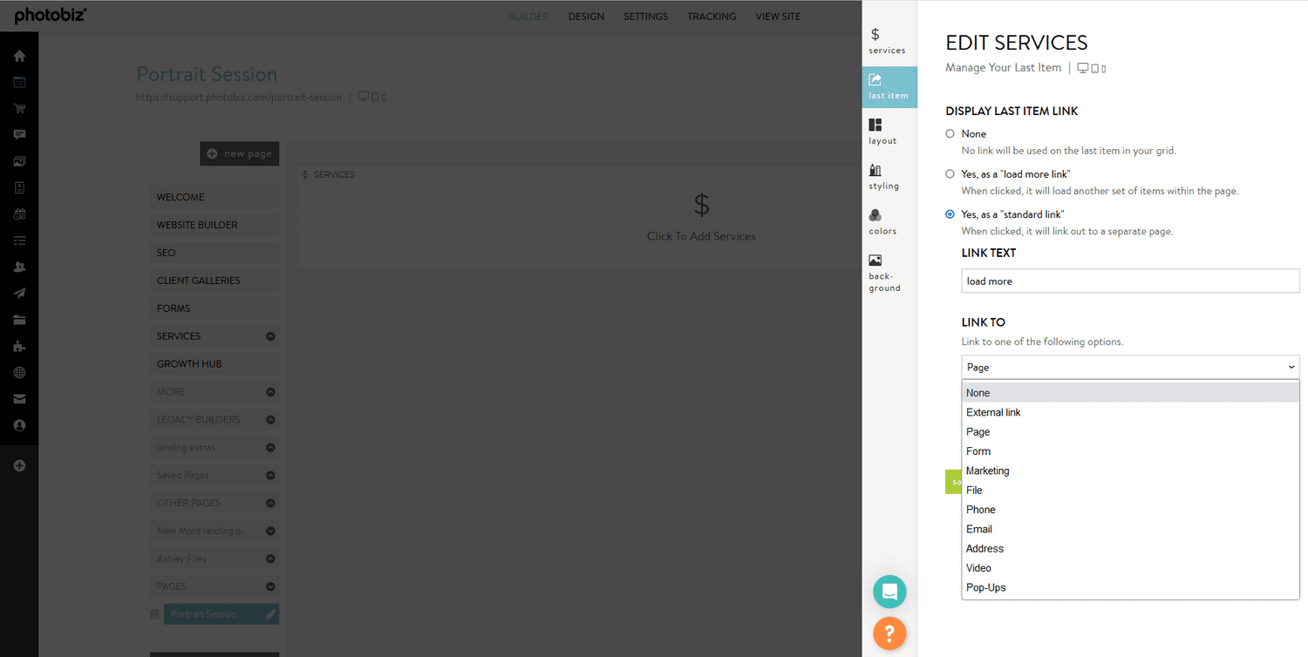Open the home icon in the left sidebar
This screenshot has width=1308, height=657.
click(x=19, y=55)
